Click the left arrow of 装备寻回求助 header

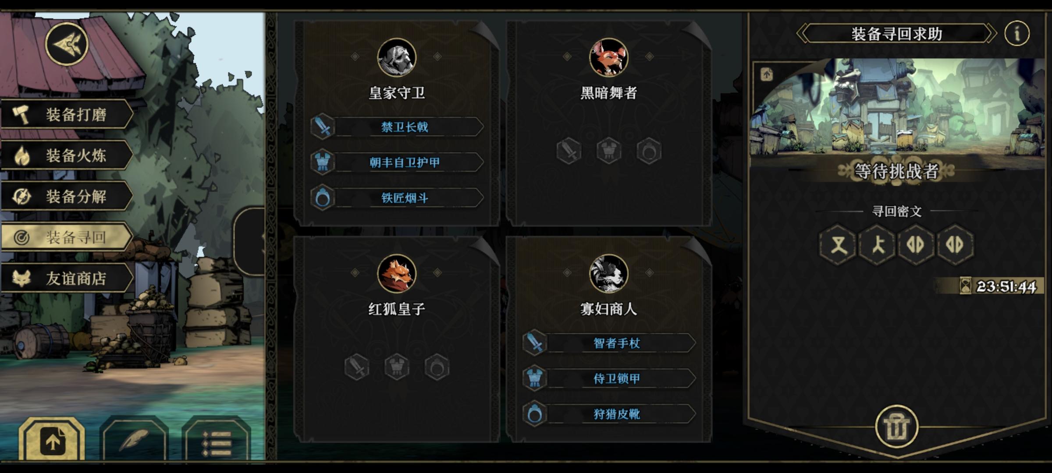(803, 34)
